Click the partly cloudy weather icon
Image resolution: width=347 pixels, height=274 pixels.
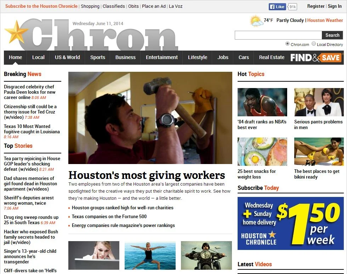coord(256,21)
